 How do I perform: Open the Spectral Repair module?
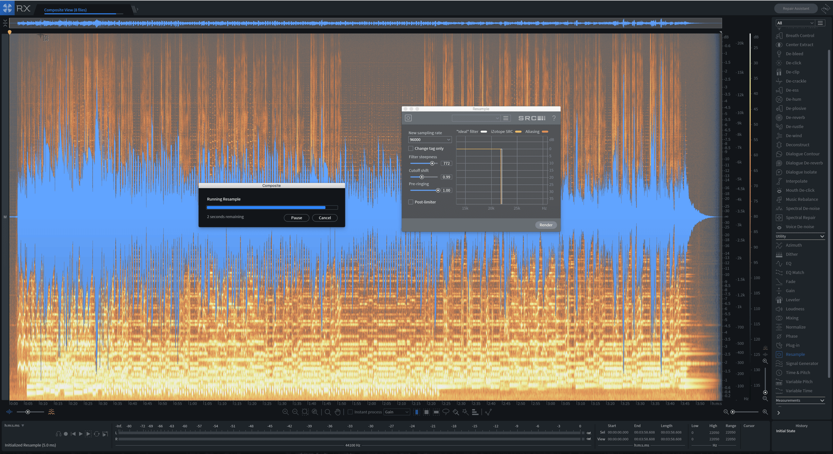(x=800, y=218)
